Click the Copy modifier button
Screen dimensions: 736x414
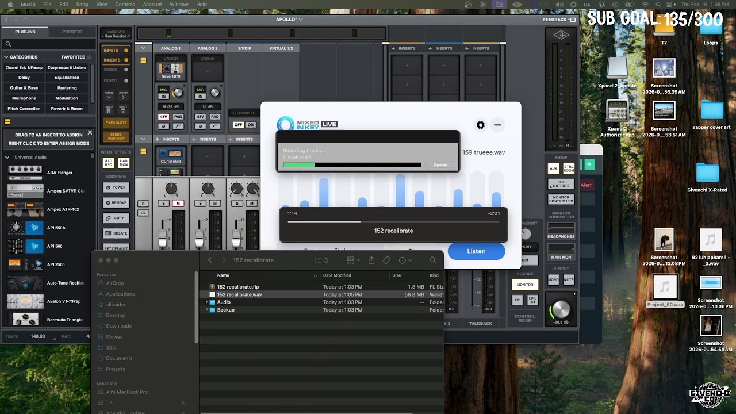point(116,218)
